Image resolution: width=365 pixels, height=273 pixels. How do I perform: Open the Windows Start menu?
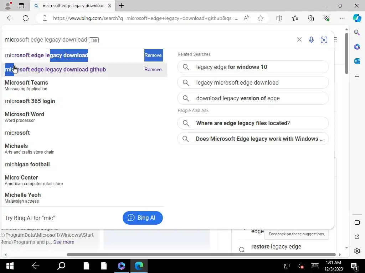[10, 266]
